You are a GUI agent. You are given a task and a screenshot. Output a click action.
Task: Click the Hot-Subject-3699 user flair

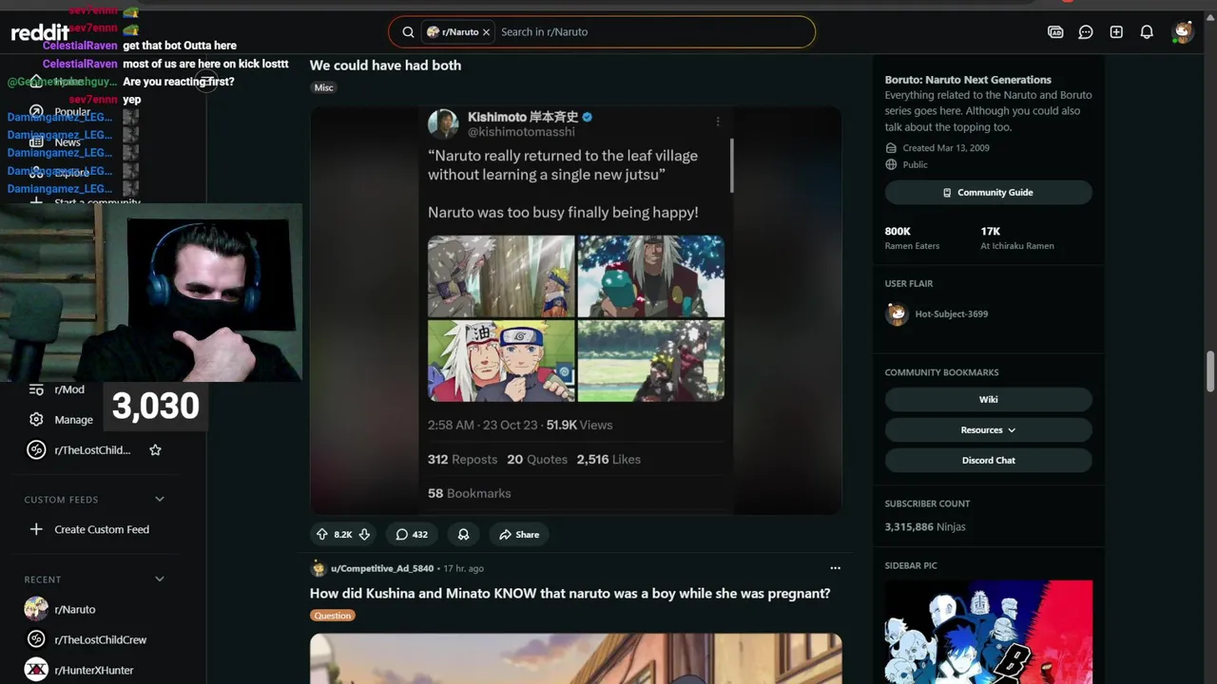(x=951, y=313)
